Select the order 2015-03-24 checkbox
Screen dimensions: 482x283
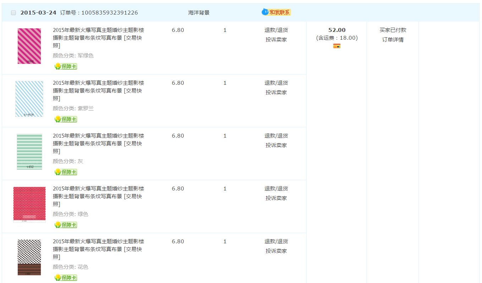point(13,13)
